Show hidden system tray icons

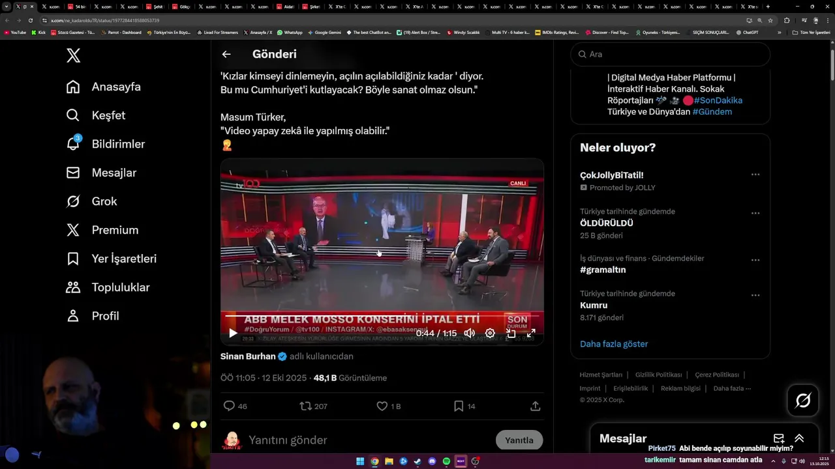(x=773, y=461)
